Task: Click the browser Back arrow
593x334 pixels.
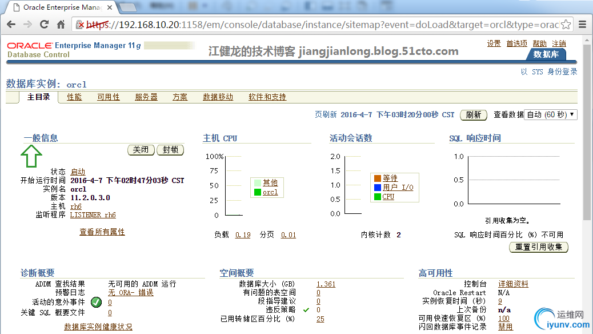Action: [x=11, y=25]
